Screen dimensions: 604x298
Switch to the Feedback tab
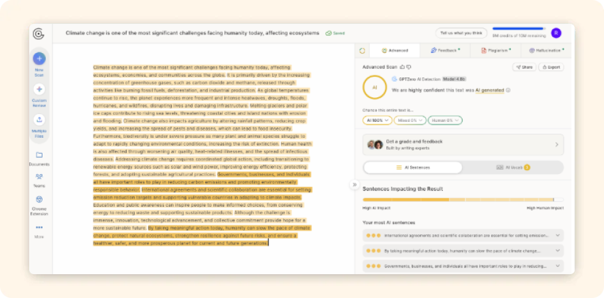click(445, 50)
